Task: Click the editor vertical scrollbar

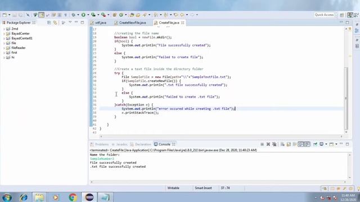Action: (x=346, y=99)
